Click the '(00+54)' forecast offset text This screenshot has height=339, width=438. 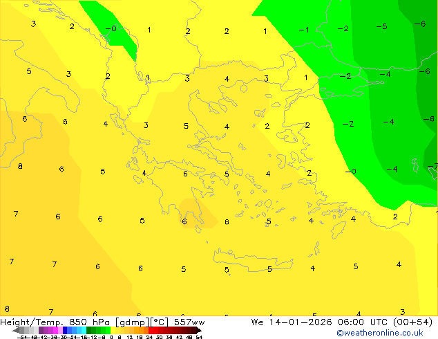(x=413, y=322)
